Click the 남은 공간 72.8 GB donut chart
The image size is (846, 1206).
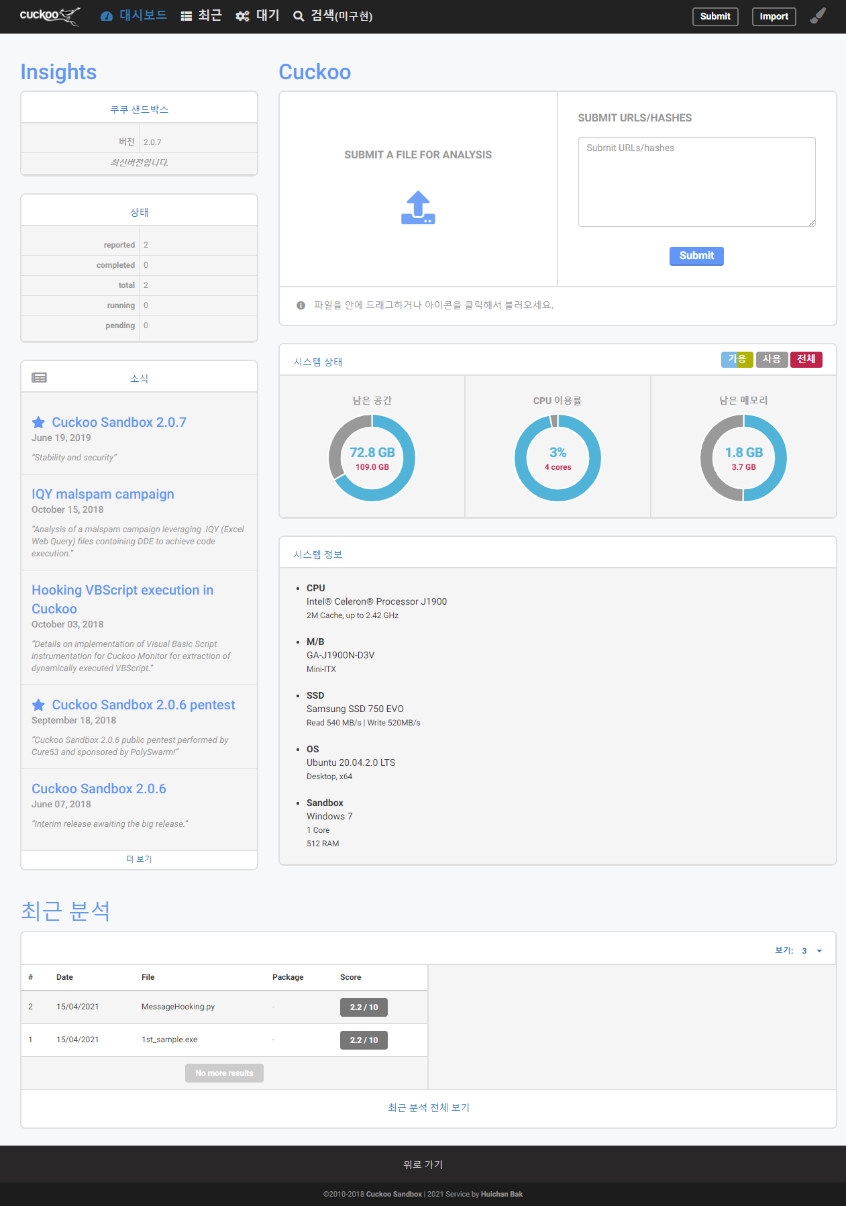(x=372, y=458)
